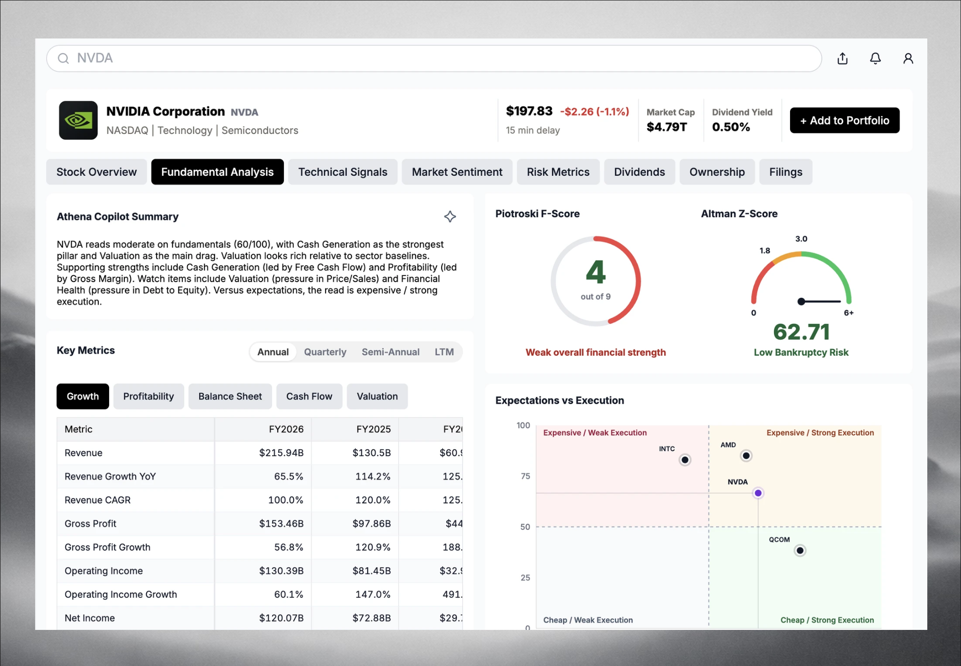Click the Expectations vs Execution heading

pos(559,400)
